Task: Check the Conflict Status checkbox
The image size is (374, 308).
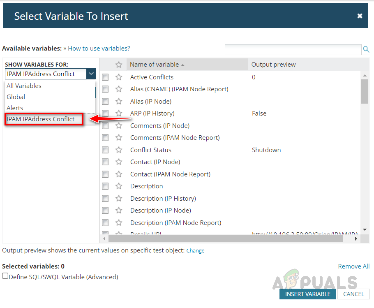Action: [x=105, y=150]
